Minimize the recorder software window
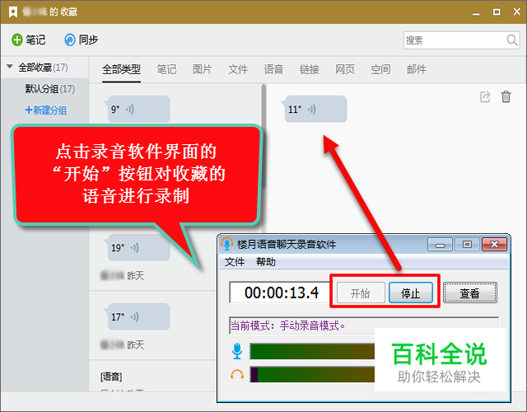The width and height of the screenshot is (527, 412). click(x=440, y=245)
